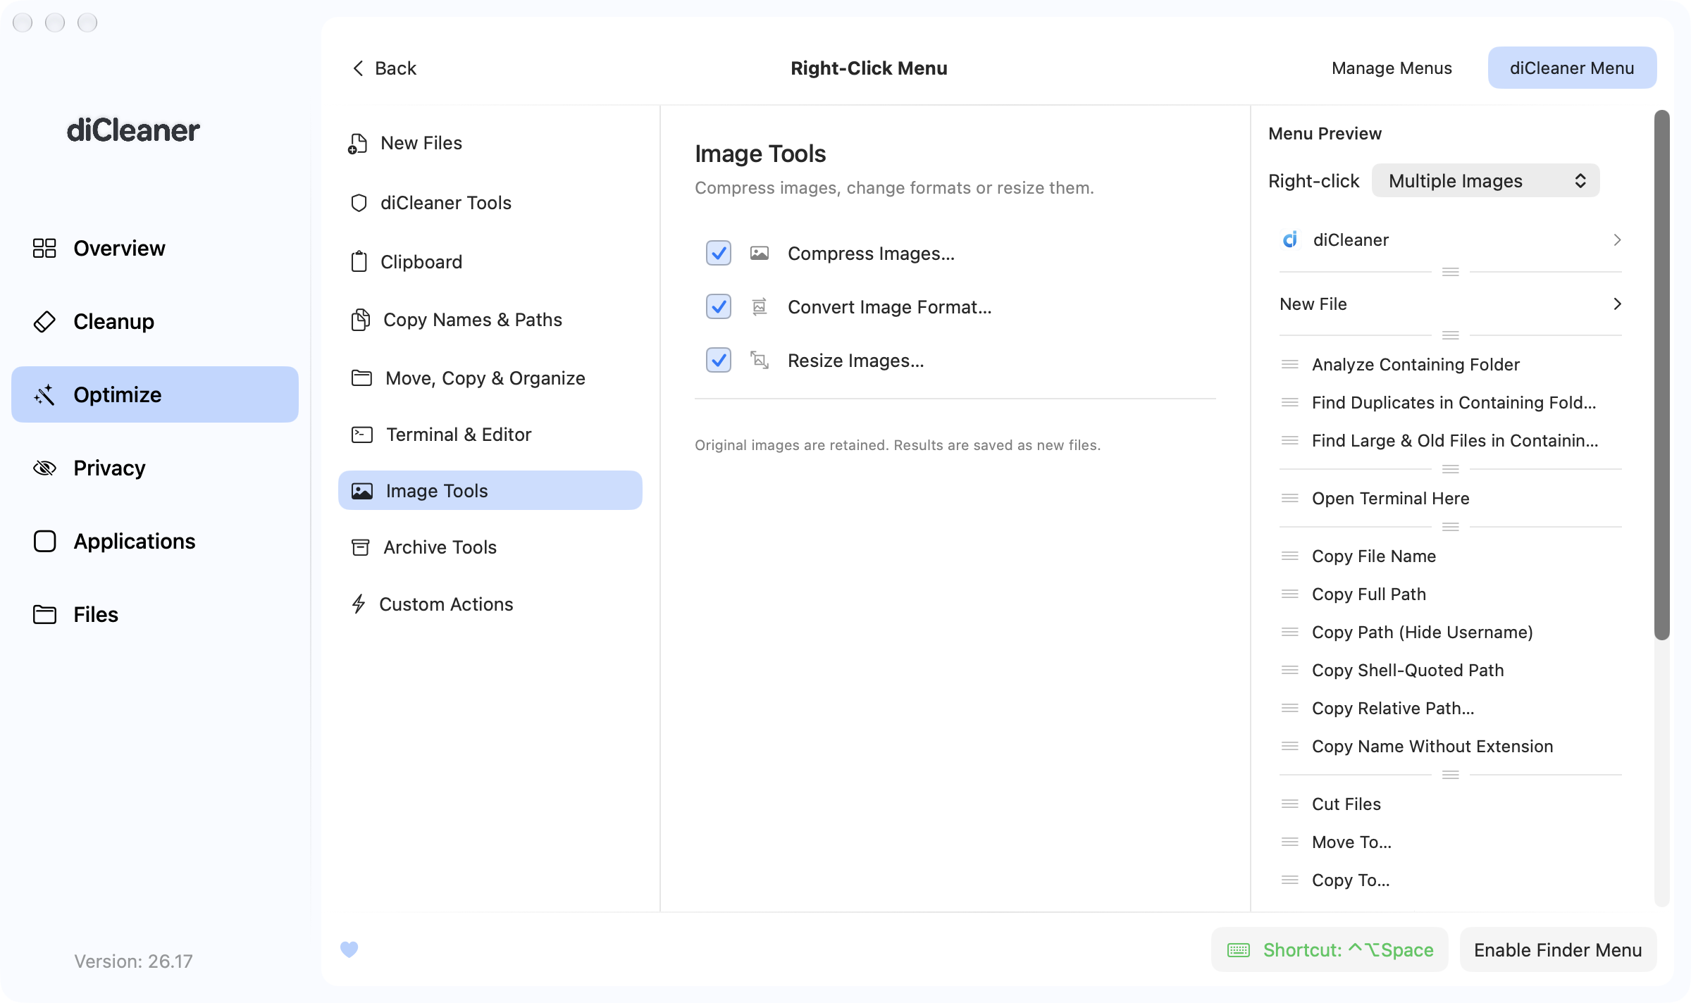The width and height of the screenshot is (1691, 1003).
Task: Click the Shortcut keyboard icon
Action: coord(1238,950)
